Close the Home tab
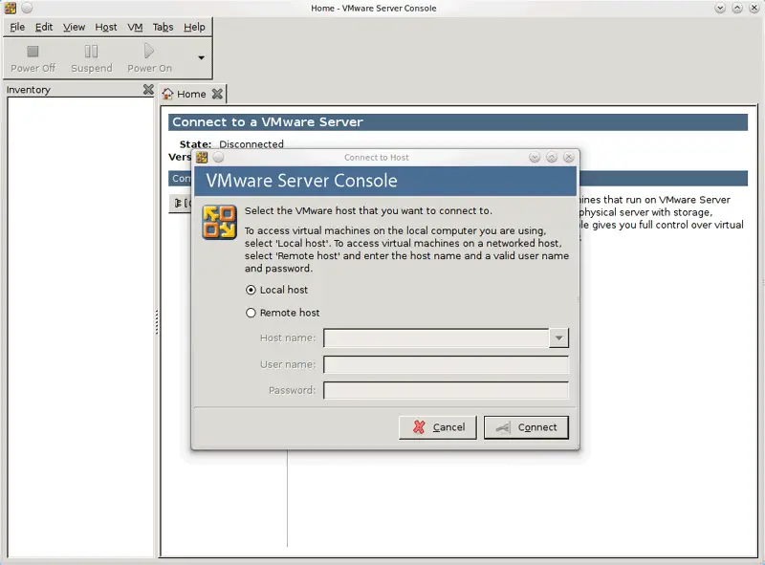765x565 pixels. [x=218, y=94]
